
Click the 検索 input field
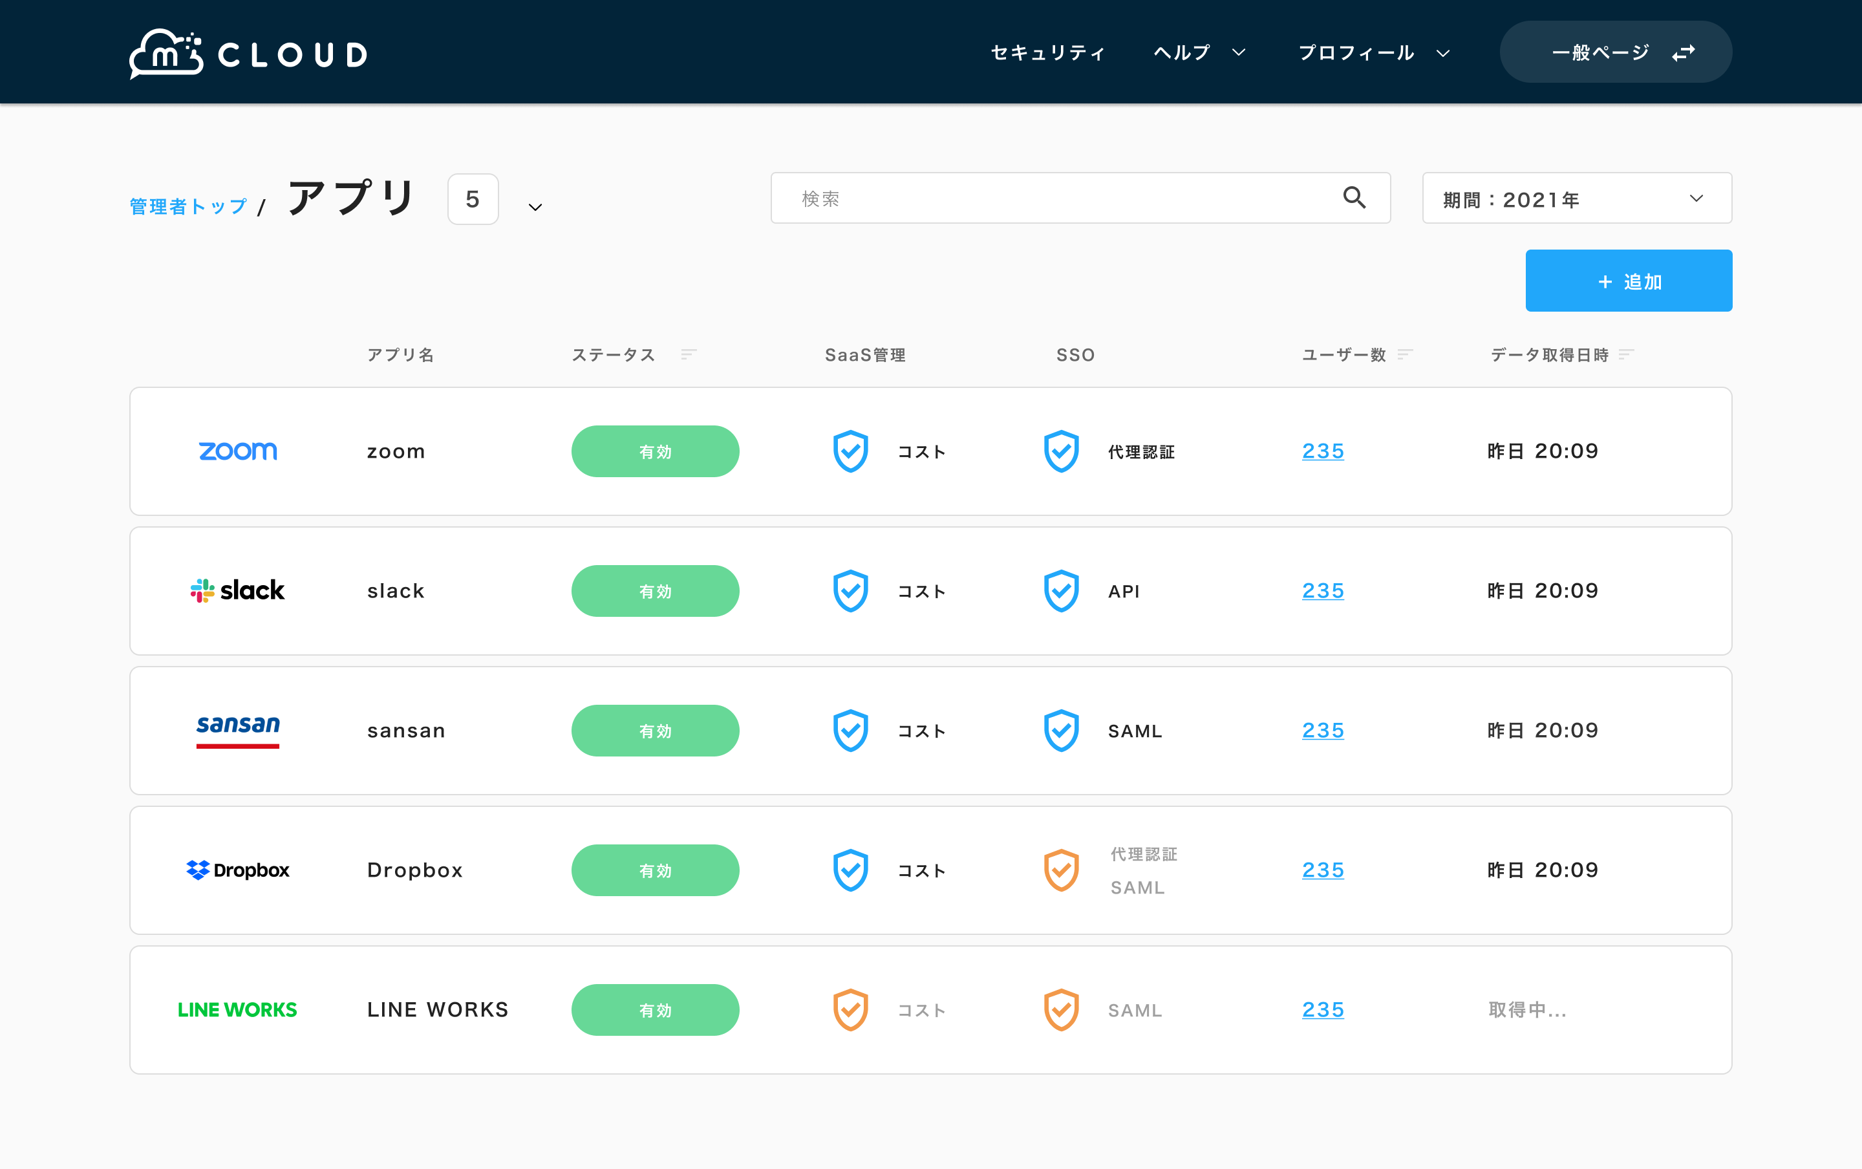pyautogui.click(x=1059, y=198)
